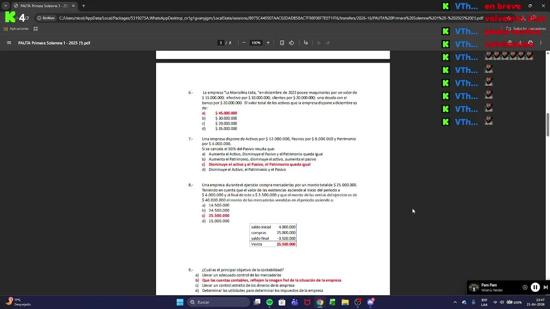Click the OneDrive cloud tray icon

[464, 302]
